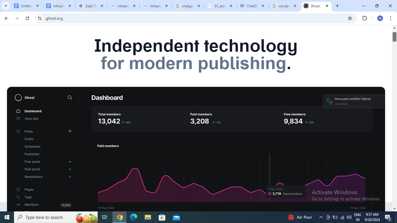
Task: Click the Ghost logo circle in sidebar
Action: click(18, 98)
